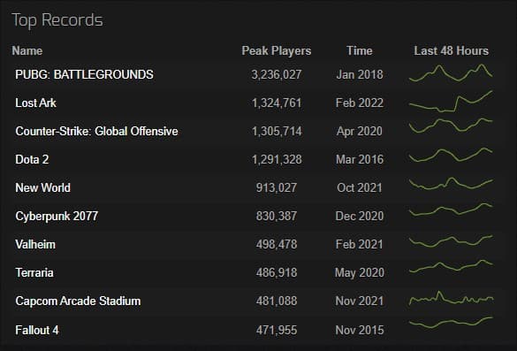517x351 pixels.
Task: Click Counter-Strike: Global Offensive entry
Action: tap(96, 132)
